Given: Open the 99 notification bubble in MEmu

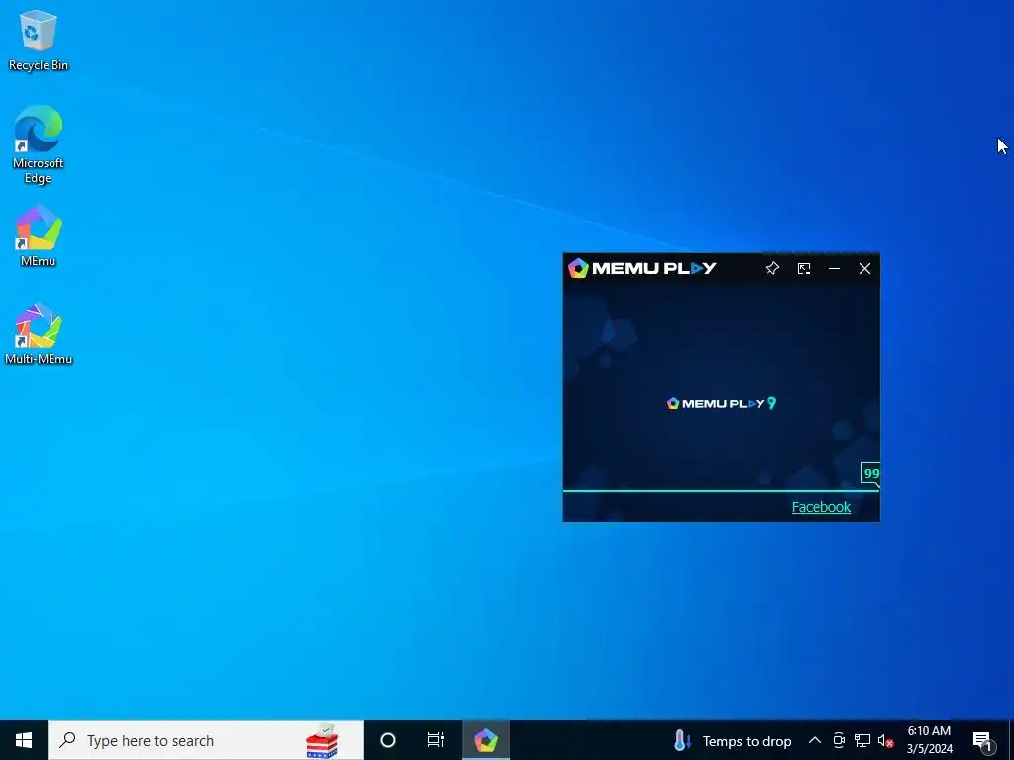Looking at the screenshot, I should click(870, 474).
